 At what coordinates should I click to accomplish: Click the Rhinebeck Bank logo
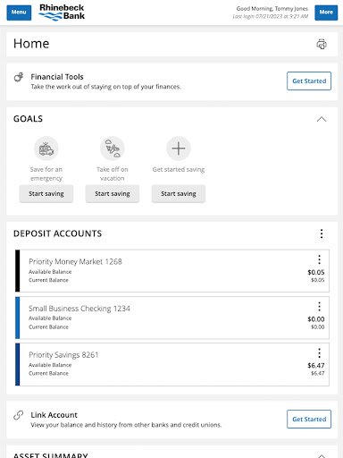(62, 13)
